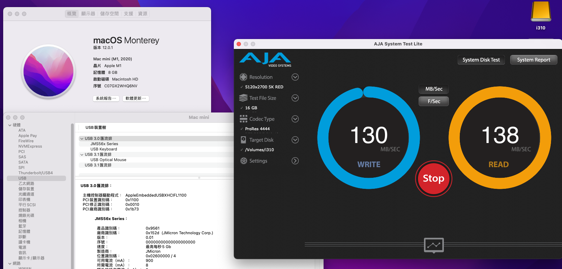Select 顯示卡/顯示器 in the sidebar
The width and height of the screenshot is (562, 269).
click(x=32, y=258)
